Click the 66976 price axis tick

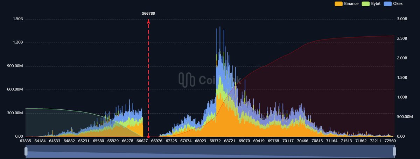pyautogui.click(x=157, y=141)
